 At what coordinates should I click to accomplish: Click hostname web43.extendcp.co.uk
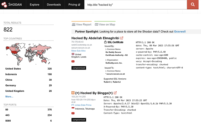[82, 45]
